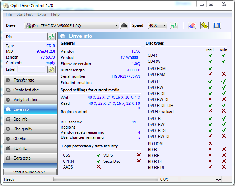Click the Write speeds list value

pyautogui.click(x=114, y=97)
